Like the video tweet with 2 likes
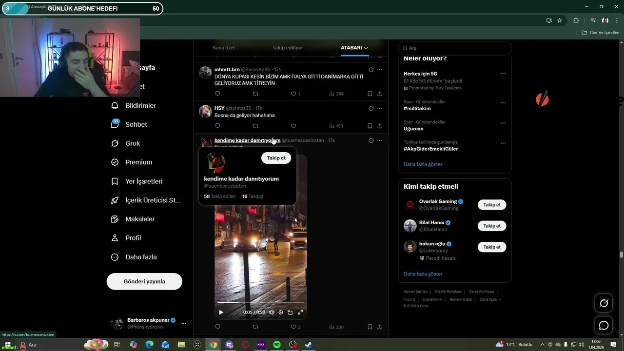This screenshot has width=624, height=351. click(x=295, y=327)
